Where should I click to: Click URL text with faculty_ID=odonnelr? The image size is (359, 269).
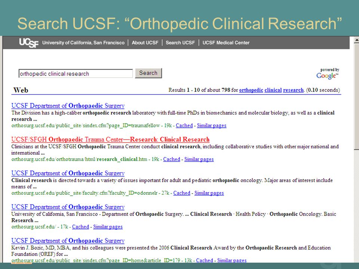tap(85, 193)
